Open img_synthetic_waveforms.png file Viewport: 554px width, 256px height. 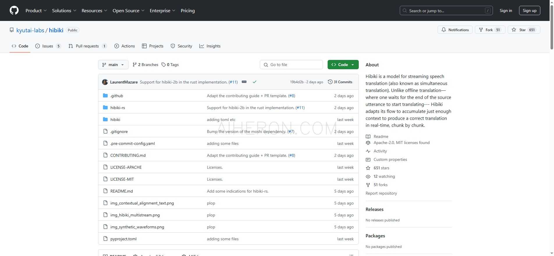[x=137, y=227]
